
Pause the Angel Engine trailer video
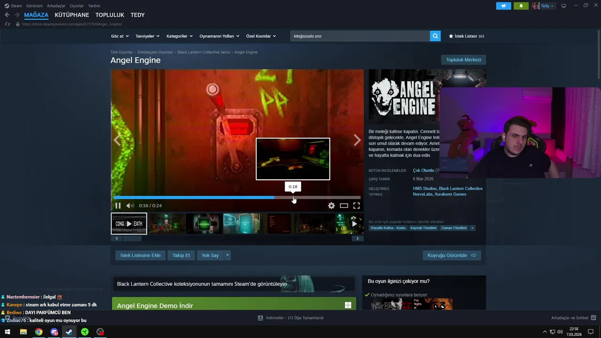click(x=118, y=206)
